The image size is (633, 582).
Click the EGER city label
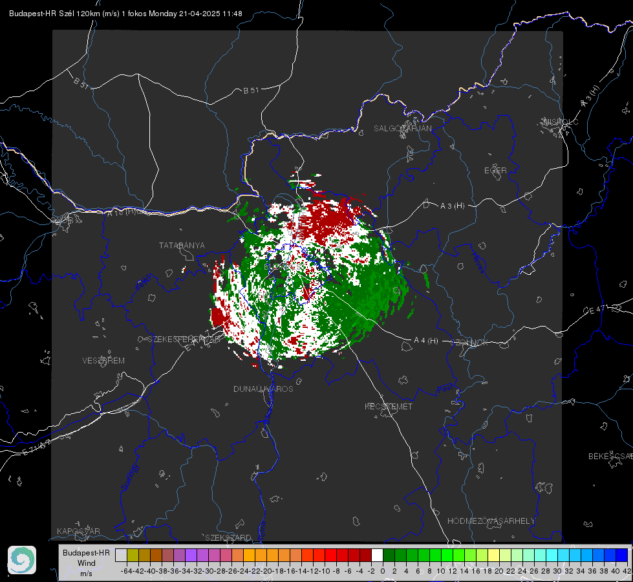pyautogui.click(x=495, y=171)
